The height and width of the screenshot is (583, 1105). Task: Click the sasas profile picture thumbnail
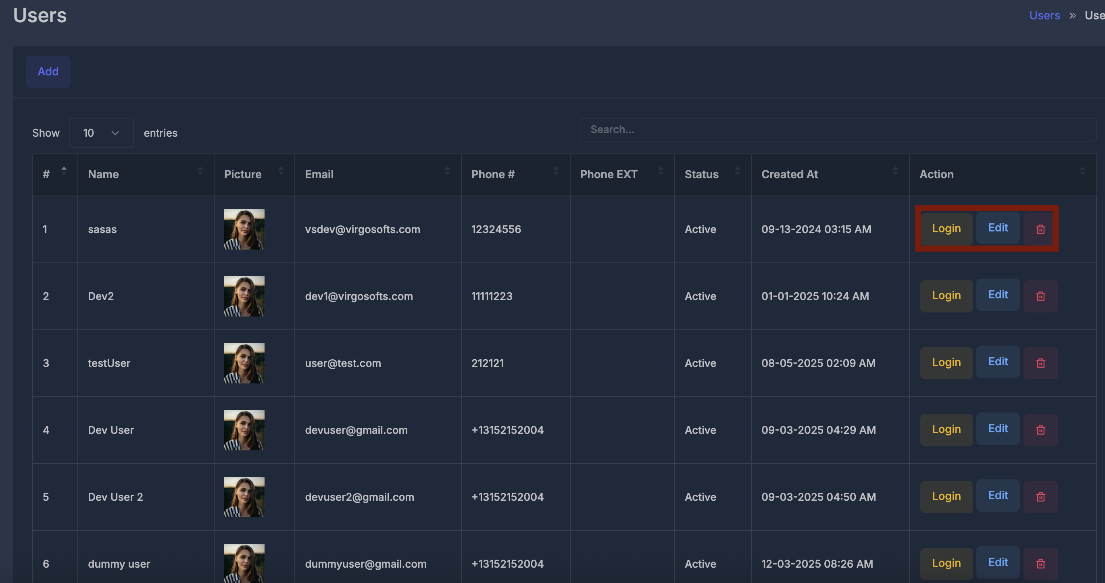[244, 229]
